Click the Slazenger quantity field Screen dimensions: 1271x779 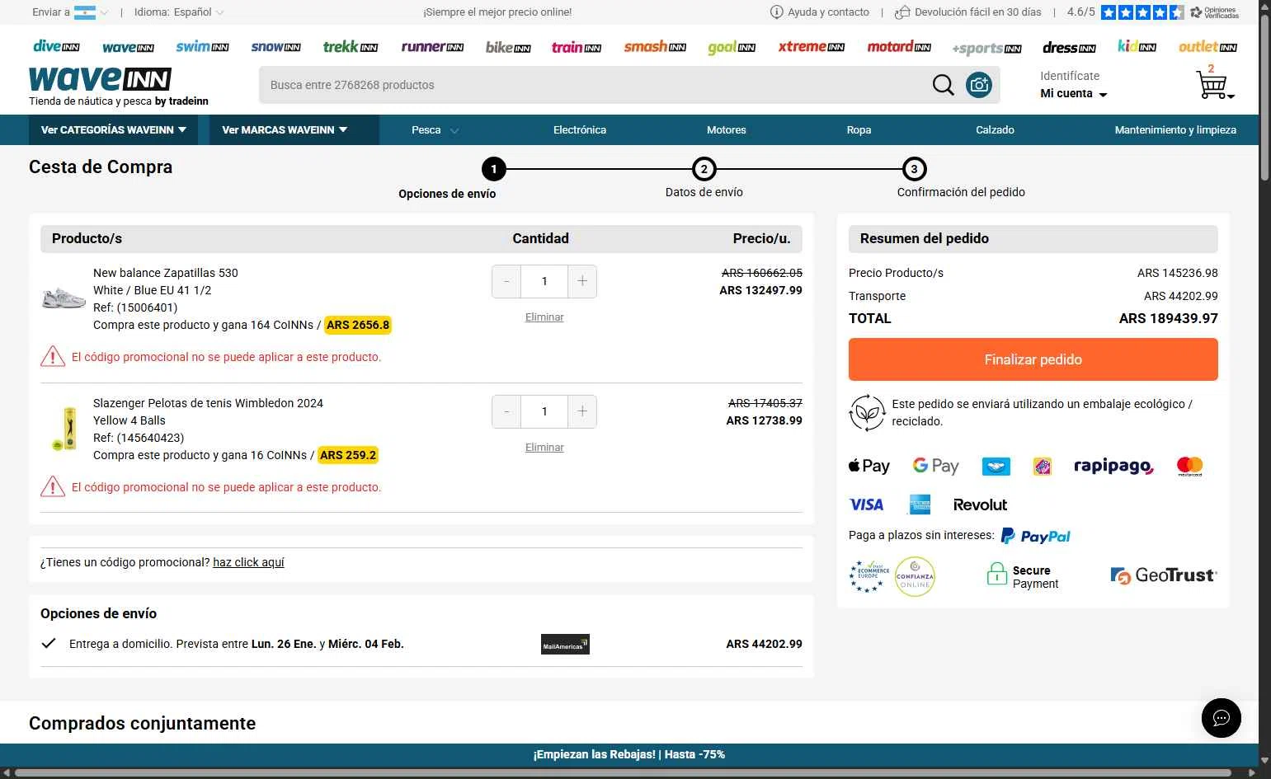point(544,411)
